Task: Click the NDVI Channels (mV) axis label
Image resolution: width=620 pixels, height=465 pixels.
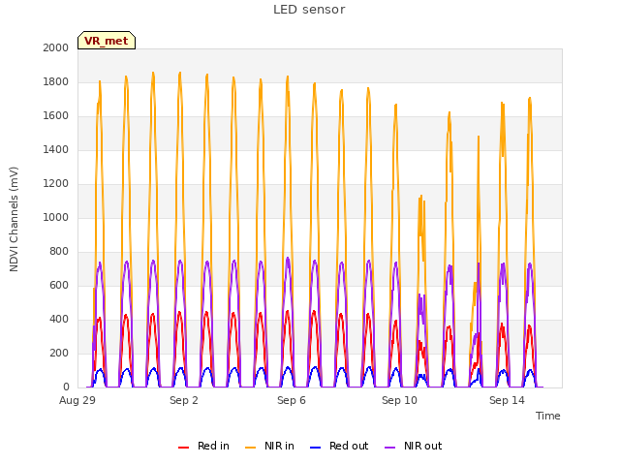Action: pos(14,219)
